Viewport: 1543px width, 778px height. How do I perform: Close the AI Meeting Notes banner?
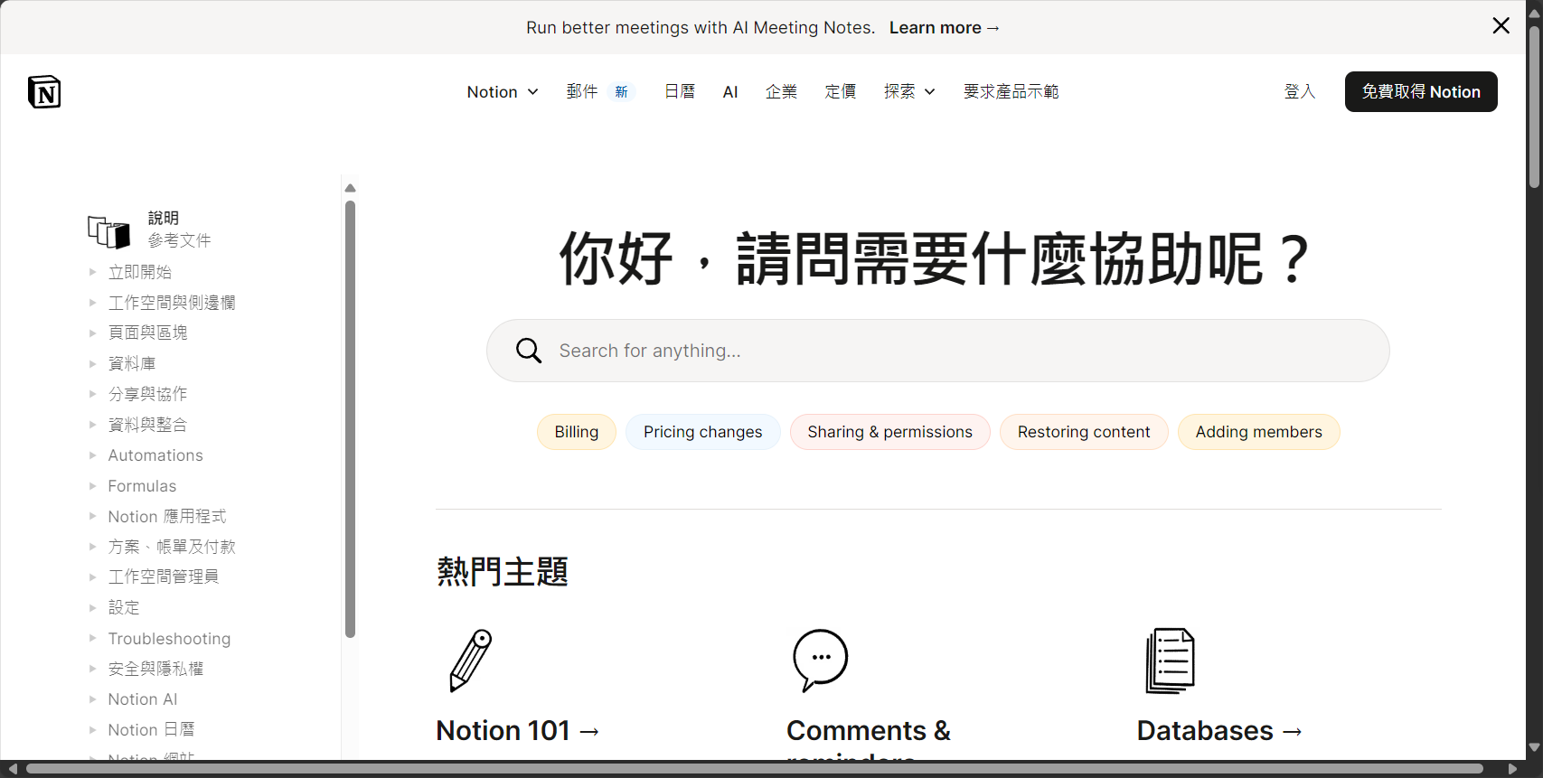coord(1501,26)
